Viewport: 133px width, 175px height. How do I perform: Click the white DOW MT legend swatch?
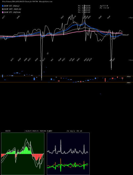3,9
